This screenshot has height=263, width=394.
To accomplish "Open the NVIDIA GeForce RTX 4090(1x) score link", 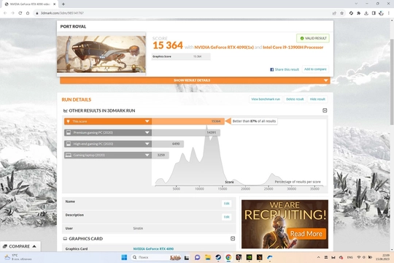I will point(224,47).
